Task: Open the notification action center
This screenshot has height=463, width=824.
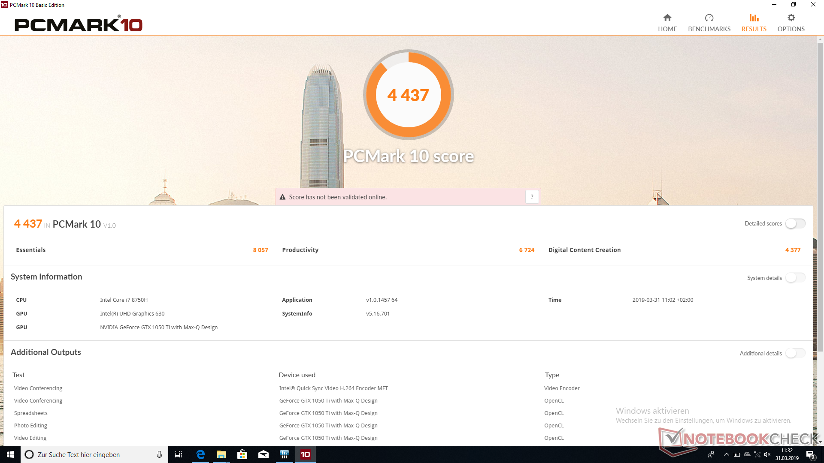Action: 810,454
